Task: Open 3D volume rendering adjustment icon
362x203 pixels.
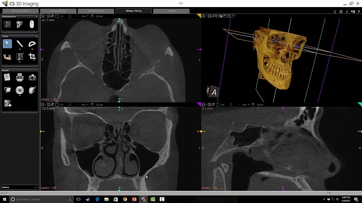Action: tap(20, 25)
